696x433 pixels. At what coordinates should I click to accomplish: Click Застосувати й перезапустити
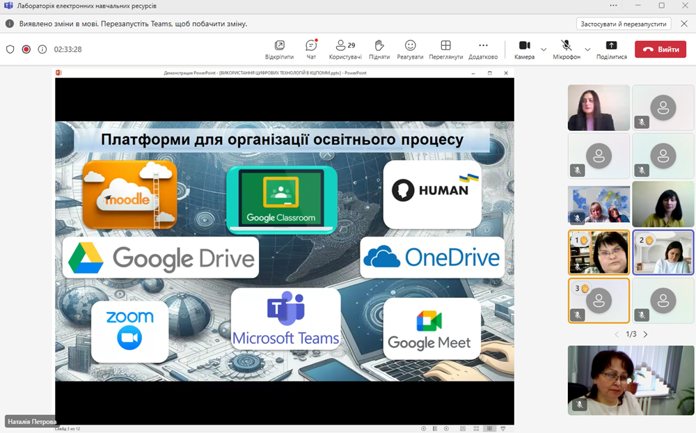tap(624, 23)
